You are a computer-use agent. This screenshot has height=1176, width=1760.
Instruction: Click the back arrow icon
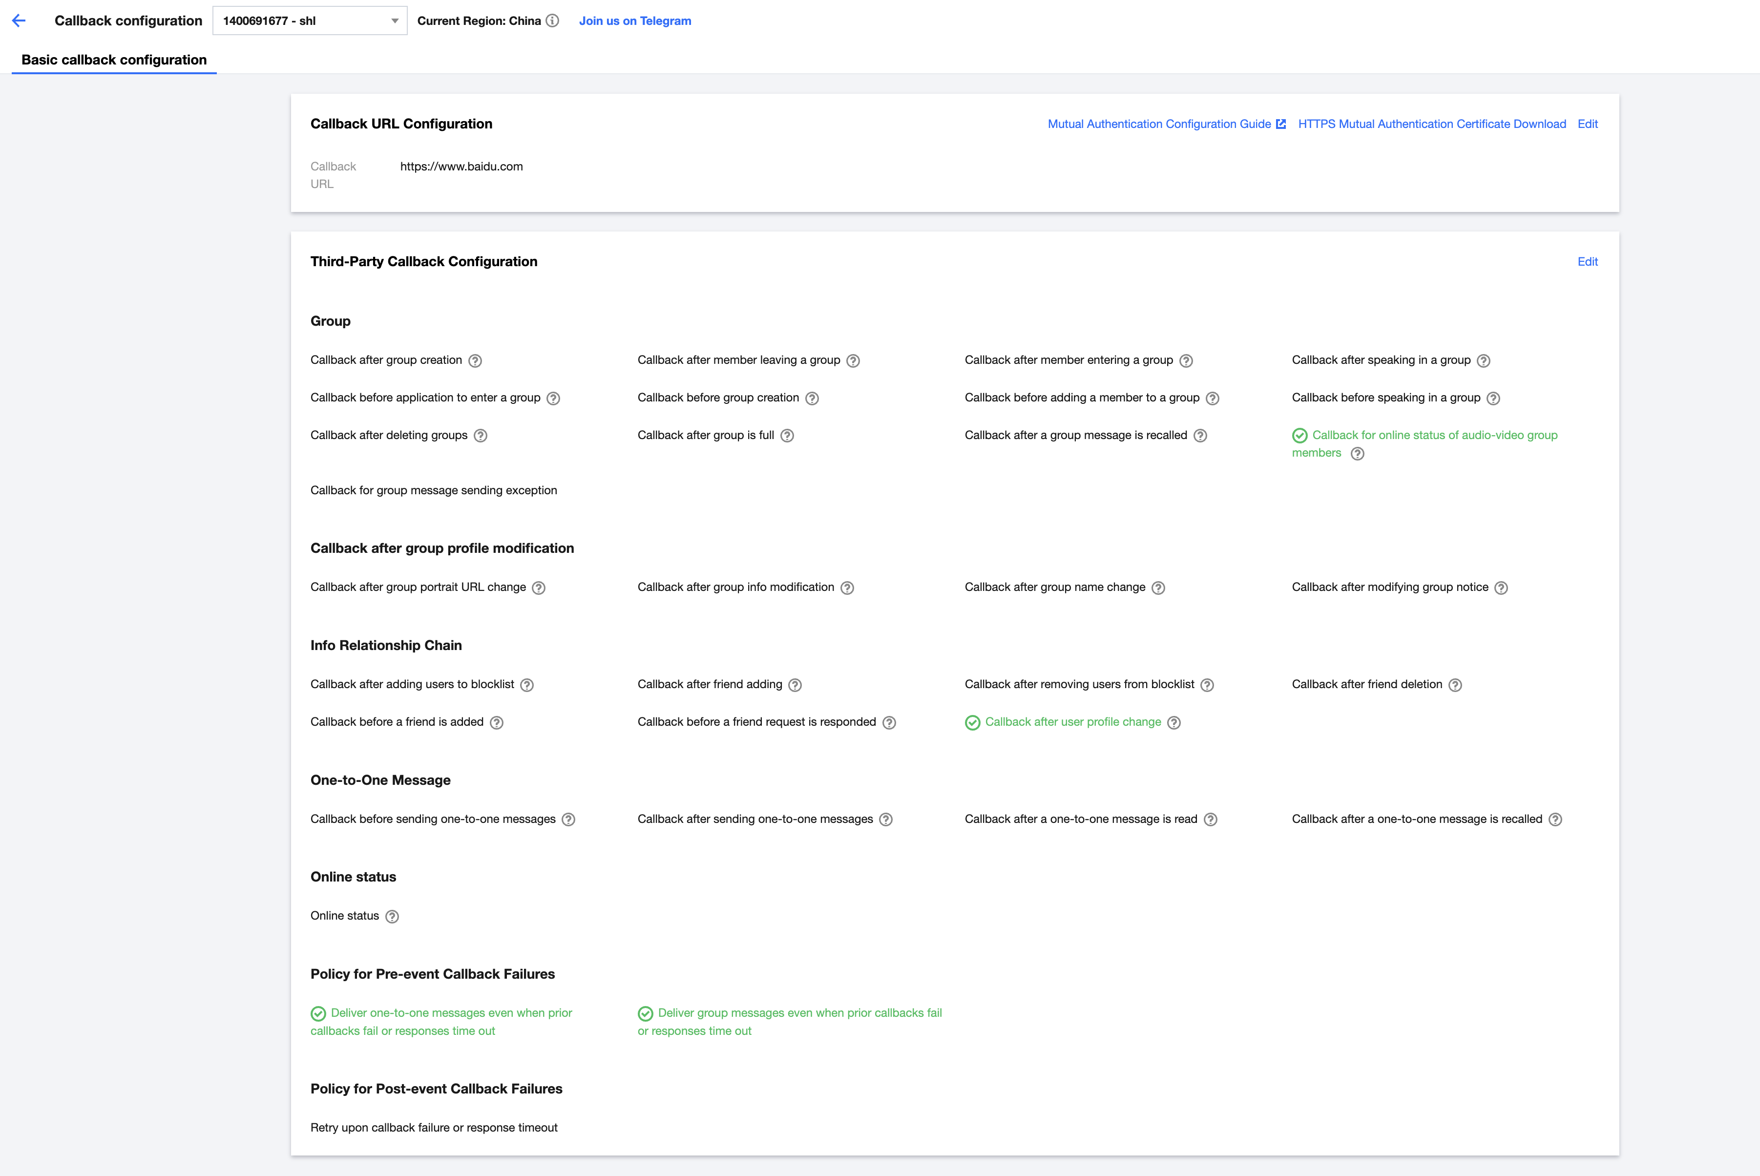point(20,21)
